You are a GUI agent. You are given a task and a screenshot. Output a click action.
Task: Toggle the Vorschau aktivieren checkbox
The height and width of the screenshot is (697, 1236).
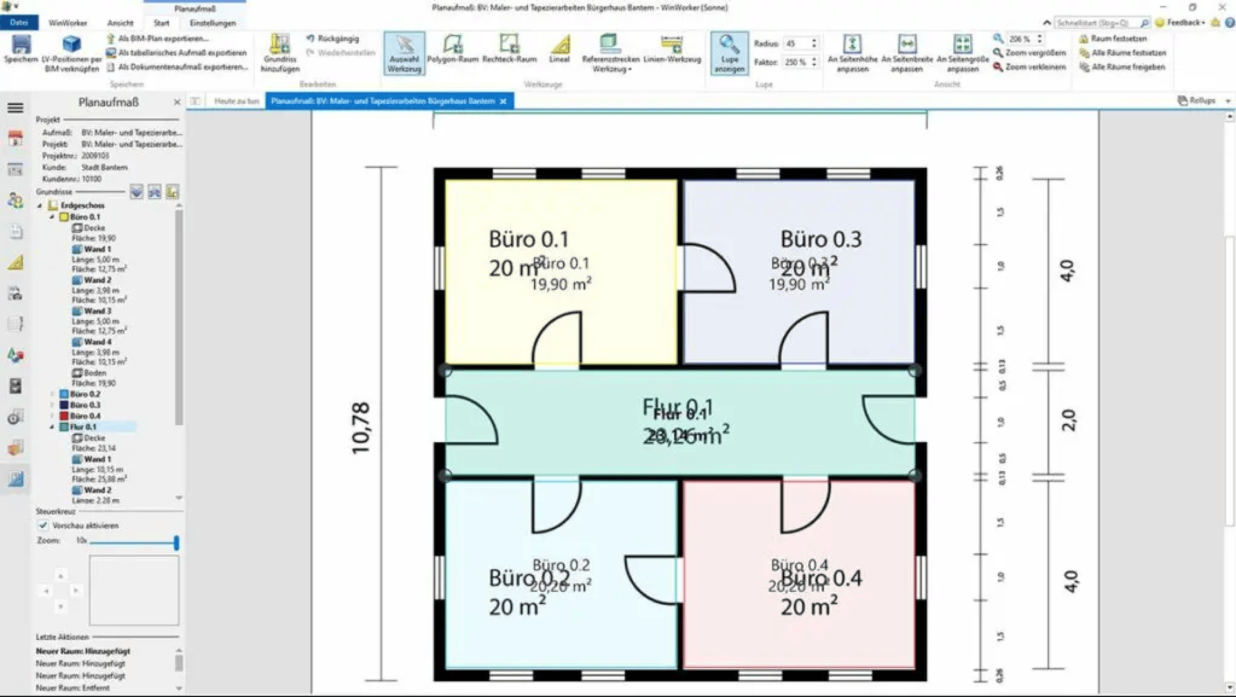click(x=43, y=525)
